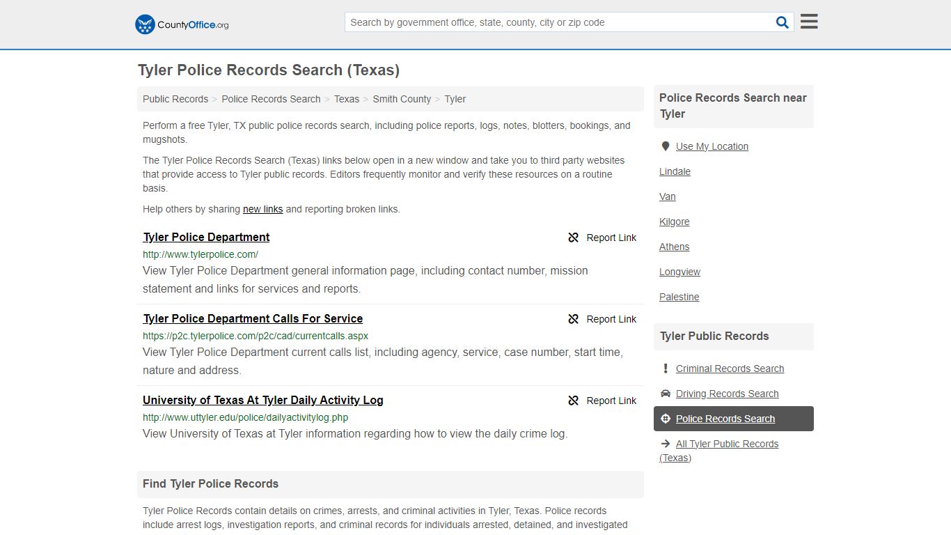Screen dimensions: 951x535
Task: Open the Palestine nearby link
Action: click(679, 297)
